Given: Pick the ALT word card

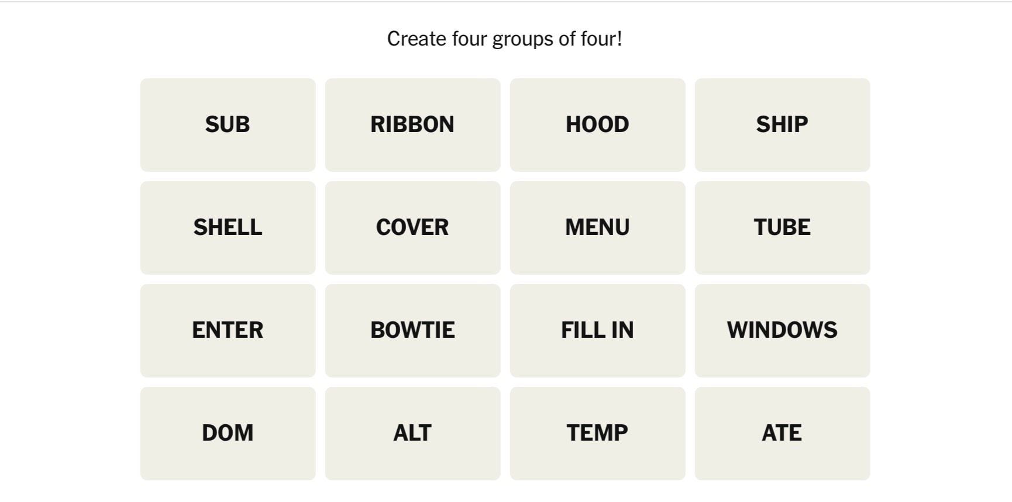Looking at the screenshot, I should 412,433.
